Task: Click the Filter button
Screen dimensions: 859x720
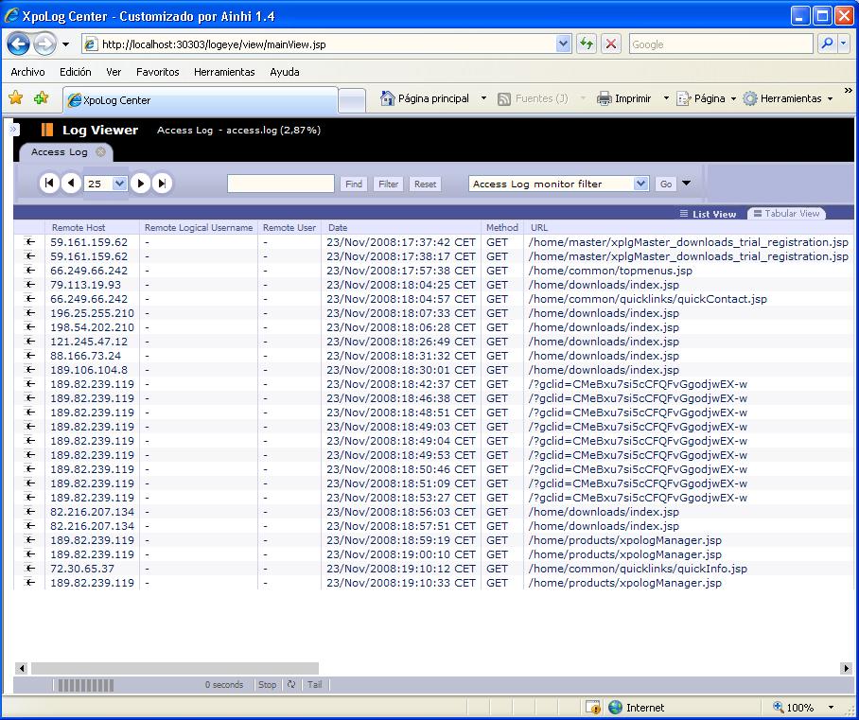Action: point(389,184)
